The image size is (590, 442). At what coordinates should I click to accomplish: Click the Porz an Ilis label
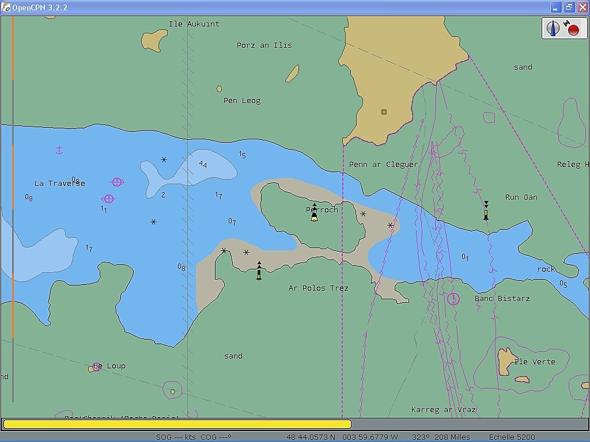click(x=264, y=45)
